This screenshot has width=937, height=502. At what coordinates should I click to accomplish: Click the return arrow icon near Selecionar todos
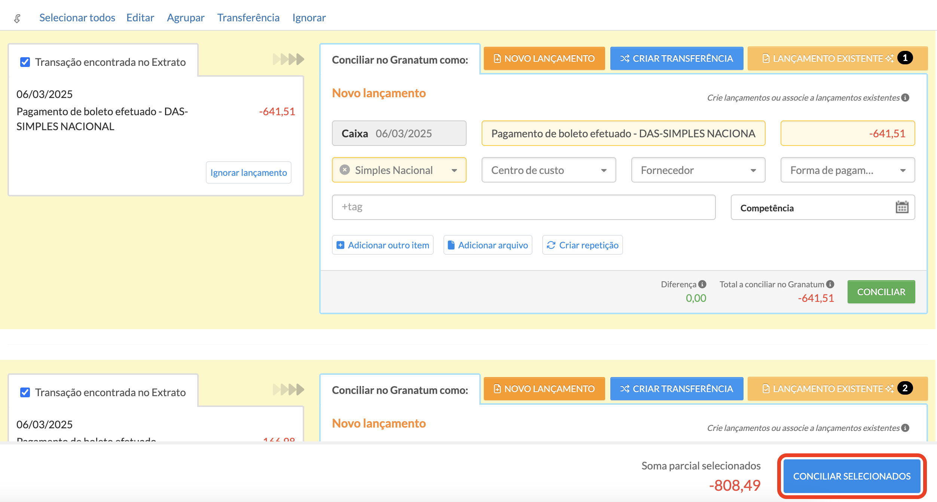17,18
